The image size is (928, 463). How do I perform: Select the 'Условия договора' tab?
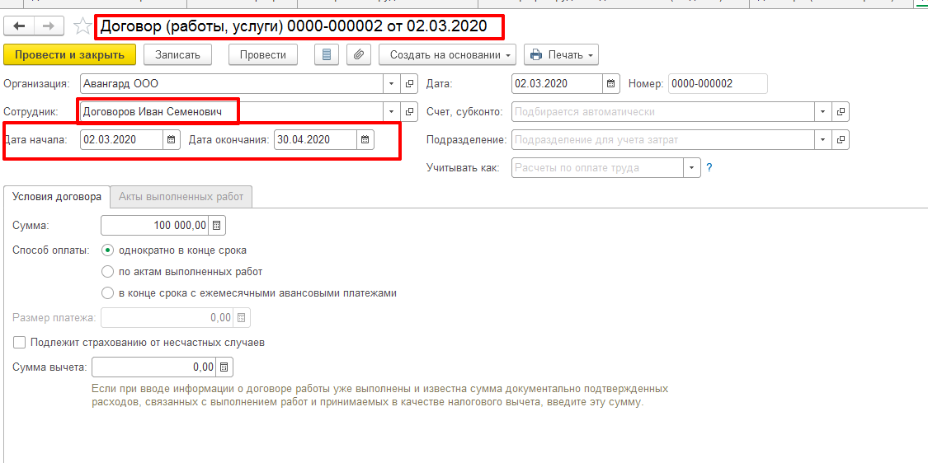point(57,197)
